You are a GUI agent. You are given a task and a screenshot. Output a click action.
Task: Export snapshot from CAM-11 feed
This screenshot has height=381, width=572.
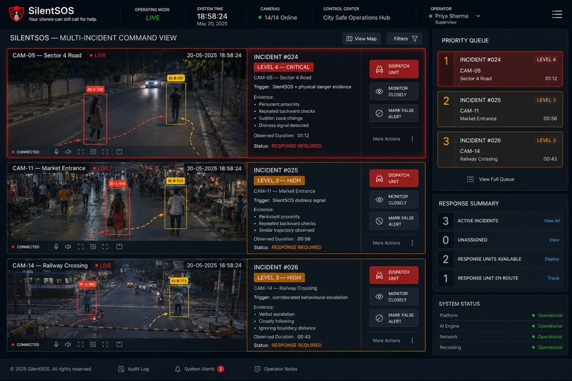tap(119, 247)
